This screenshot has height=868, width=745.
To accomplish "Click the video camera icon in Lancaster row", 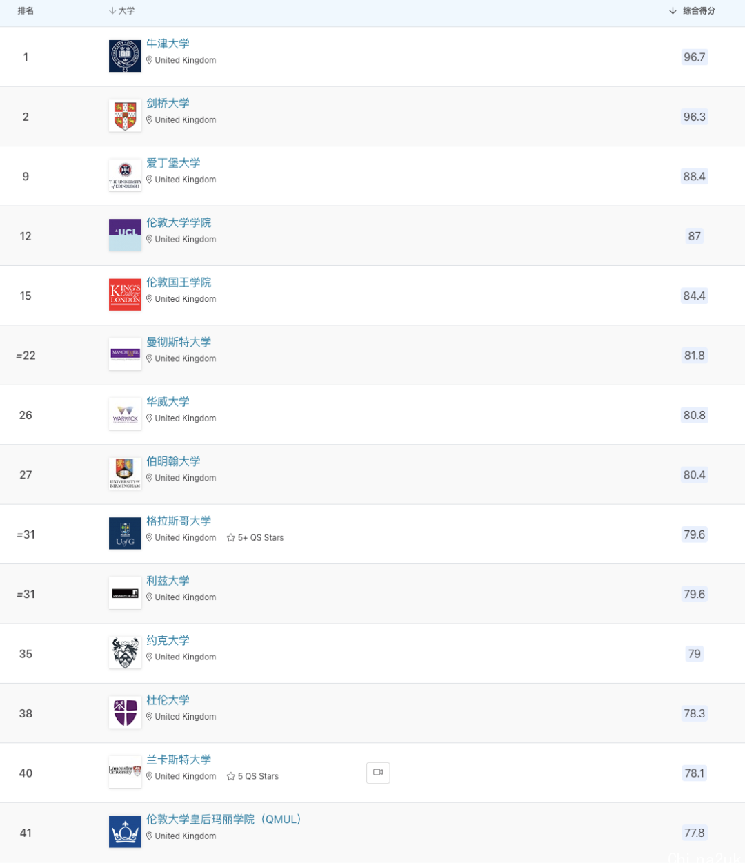I will (378, 773).
